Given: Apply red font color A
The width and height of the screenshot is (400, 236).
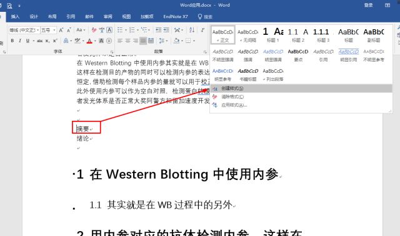Looking at the screenshot, I should 89,40.
